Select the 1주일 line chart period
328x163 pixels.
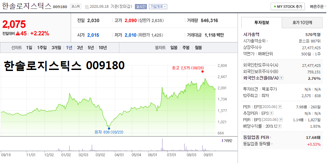(x=42, y=48)
